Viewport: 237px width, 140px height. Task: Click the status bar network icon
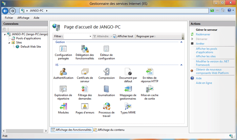click(231, 136)
